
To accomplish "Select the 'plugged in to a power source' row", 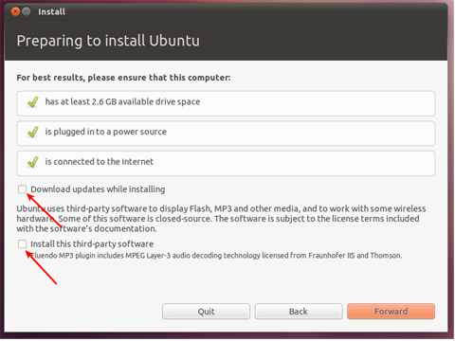I will click(x=226, y=134).
